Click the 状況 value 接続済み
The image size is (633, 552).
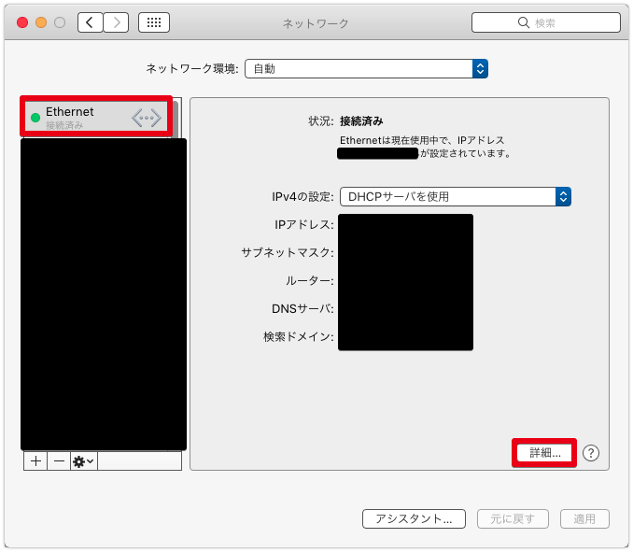[361, 120]
